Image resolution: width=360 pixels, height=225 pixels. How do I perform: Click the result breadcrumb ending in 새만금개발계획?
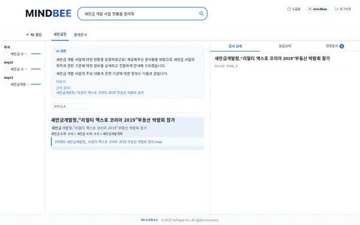(x=86, y=134)
